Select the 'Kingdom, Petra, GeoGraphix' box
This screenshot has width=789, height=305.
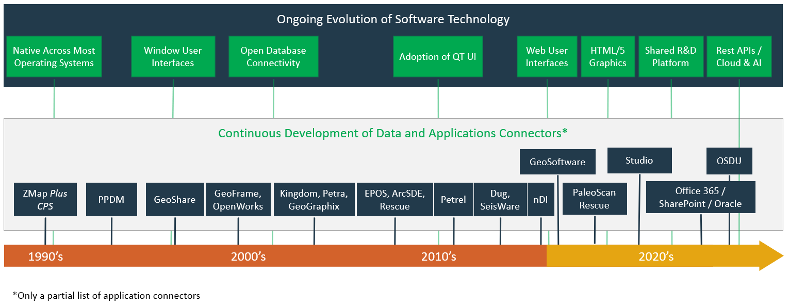pos(314,199)
